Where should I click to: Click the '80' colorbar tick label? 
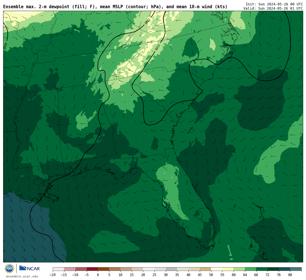(x=290, y=275)
